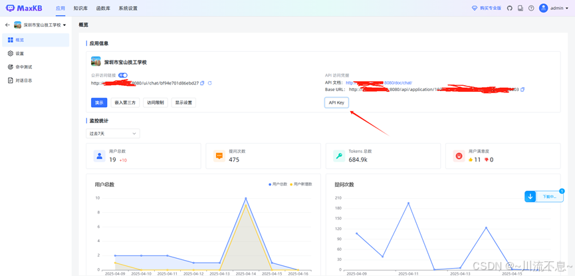Click the API Key button

point(336,103)
